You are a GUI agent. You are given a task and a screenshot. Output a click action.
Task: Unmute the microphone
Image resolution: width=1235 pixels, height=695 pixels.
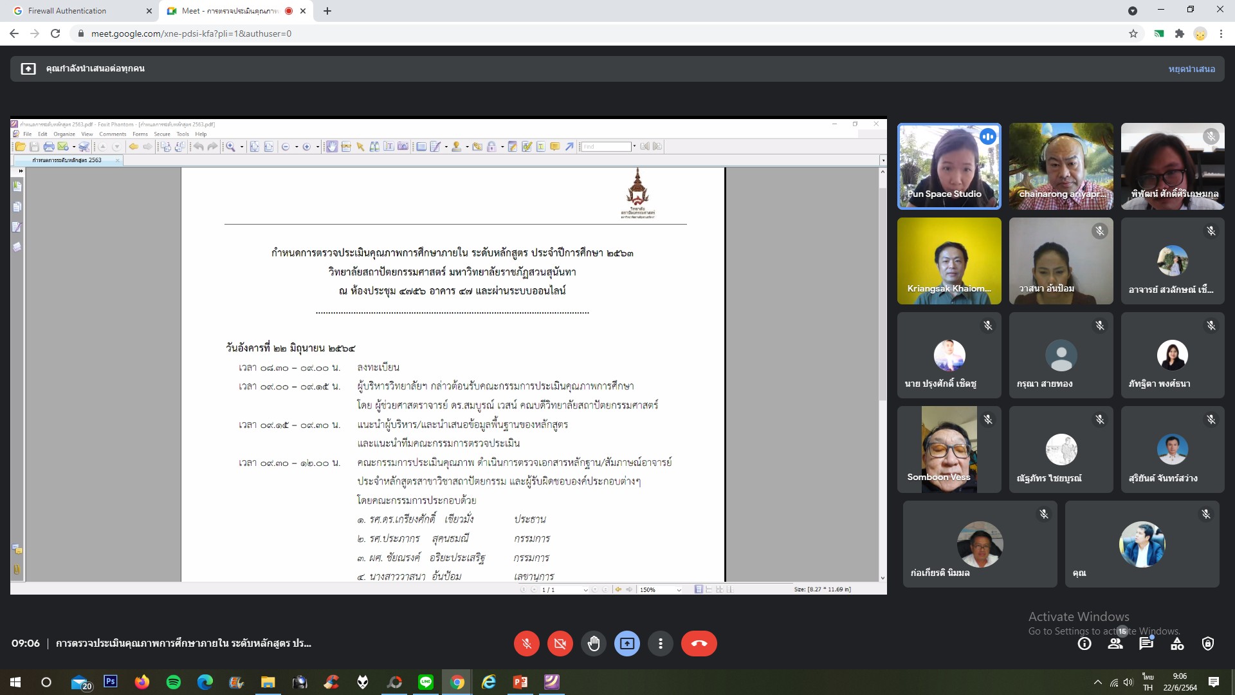tap(526, 644)
